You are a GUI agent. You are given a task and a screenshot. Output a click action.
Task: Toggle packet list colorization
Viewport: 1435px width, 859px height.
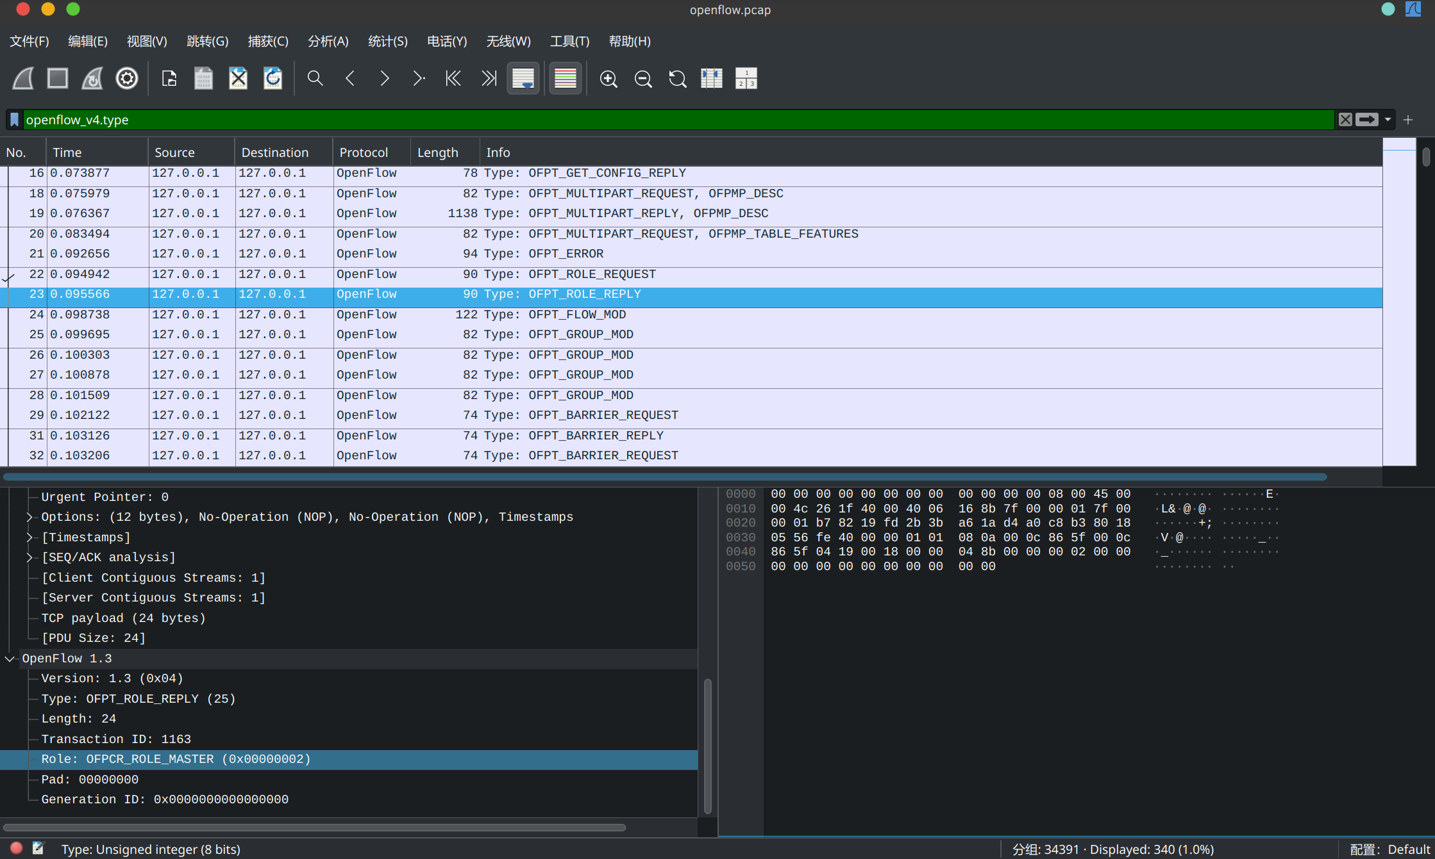click(565, 79)
